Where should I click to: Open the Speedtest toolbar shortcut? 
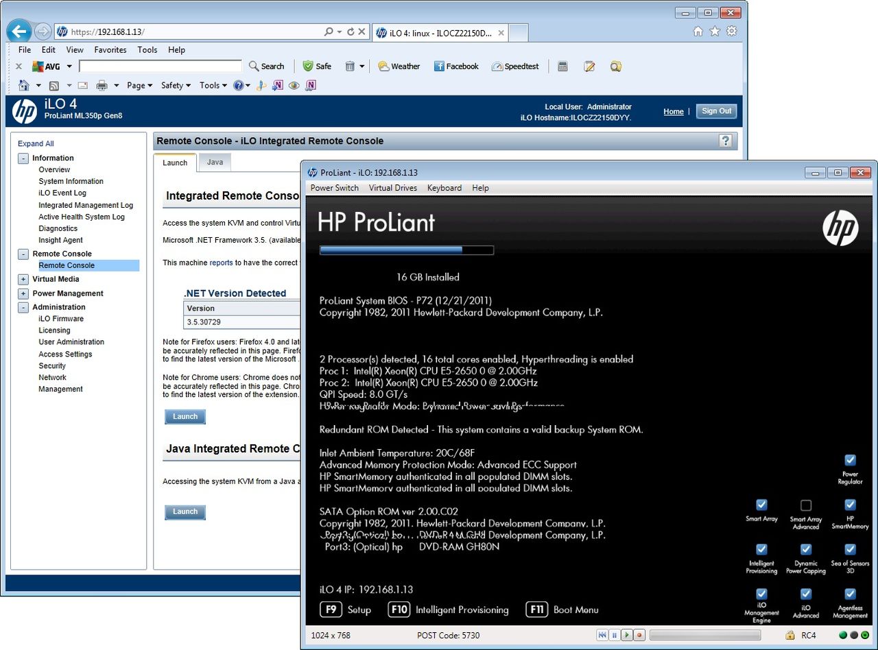click(515, 67)
